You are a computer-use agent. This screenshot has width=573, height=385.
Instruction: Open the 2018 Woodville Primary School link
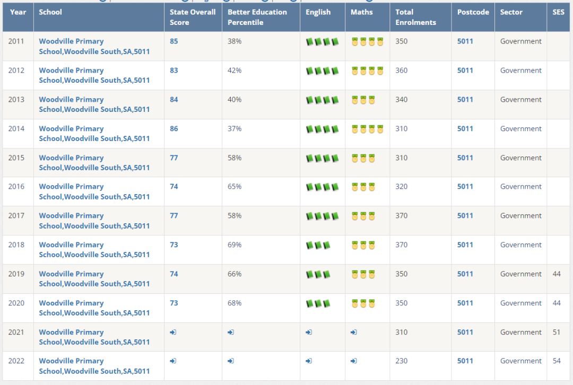point(94,250)
